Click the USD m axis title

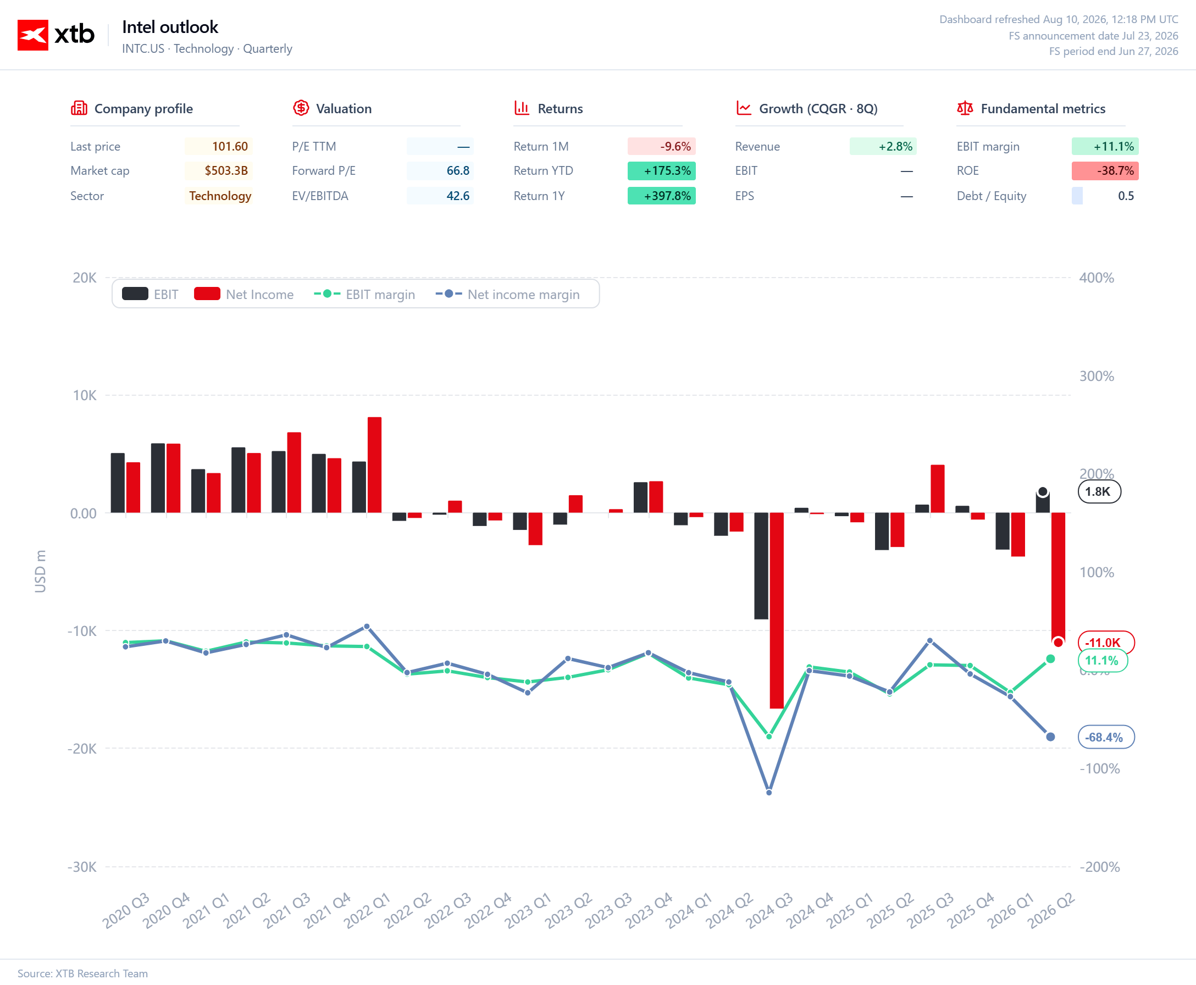pyautogui.click(x=40, y=571)
